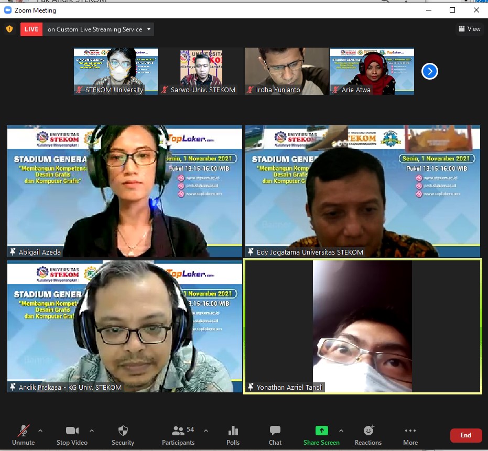Minimize the Zoom Meeting window
488x451 pixels.
click(429, 10)
